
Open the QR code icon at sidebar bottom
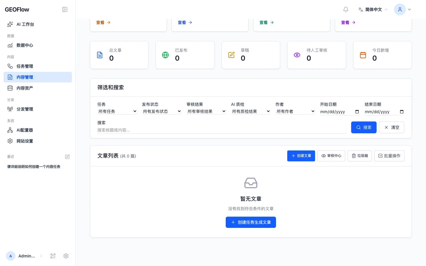pos(53,256)
